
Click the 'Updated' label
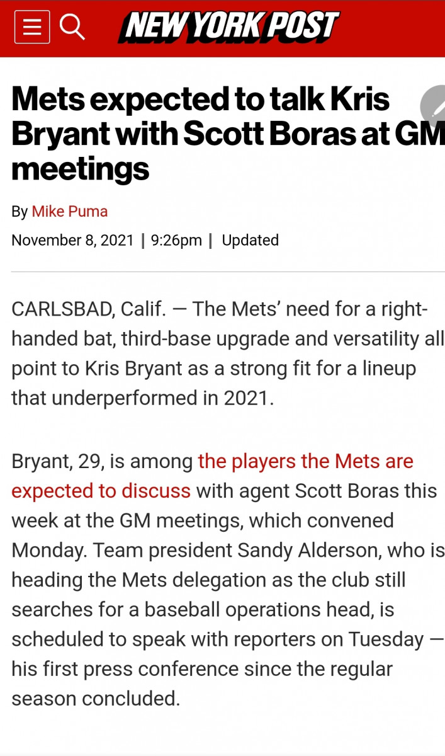[x=250, y=241]
